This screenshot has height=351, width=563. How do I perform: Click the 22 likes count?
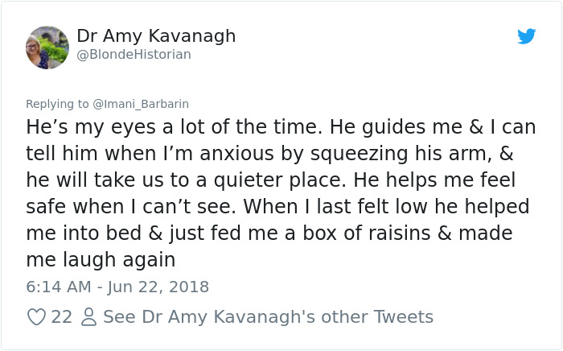point(61,317)
